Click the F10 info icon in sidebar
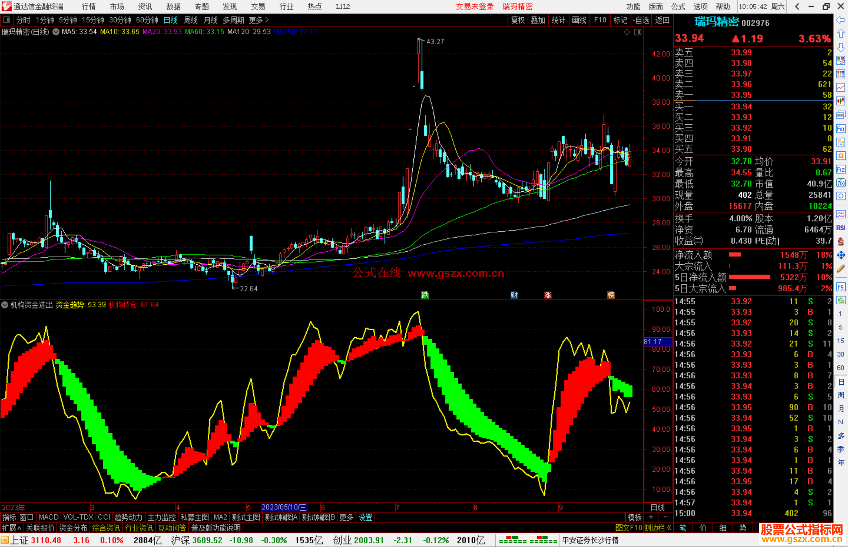The height and width of the screenshot is (547, 848). pos(841,129)
